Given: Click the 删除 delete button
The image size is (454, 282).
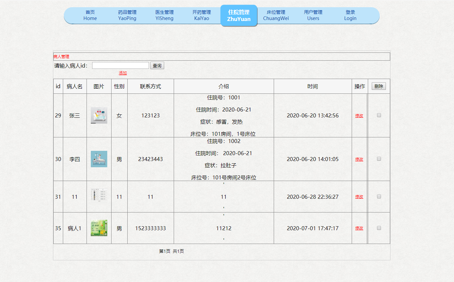Looking at the screenshot, I should click(378, 86).
